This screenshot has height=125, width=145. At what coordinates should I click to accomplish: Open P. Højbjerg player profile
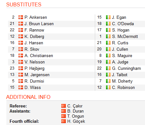(x=34, y=69)
